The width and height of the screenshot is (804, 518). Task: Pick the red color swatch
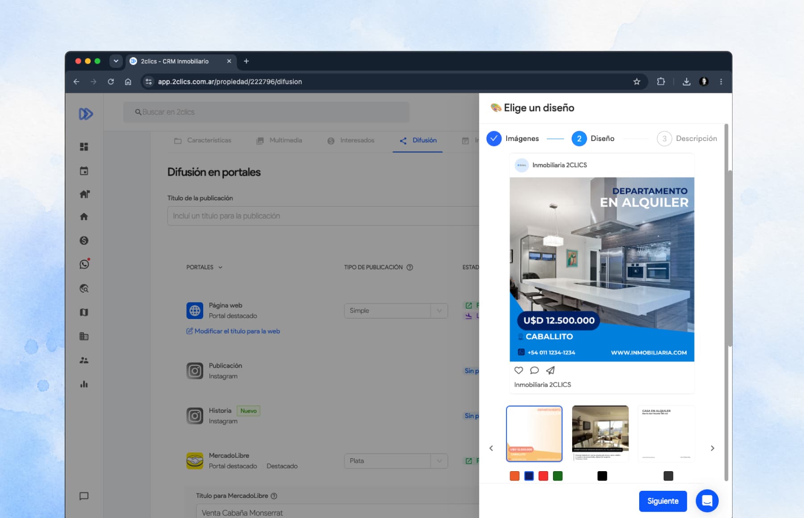(x=543, y=476)
